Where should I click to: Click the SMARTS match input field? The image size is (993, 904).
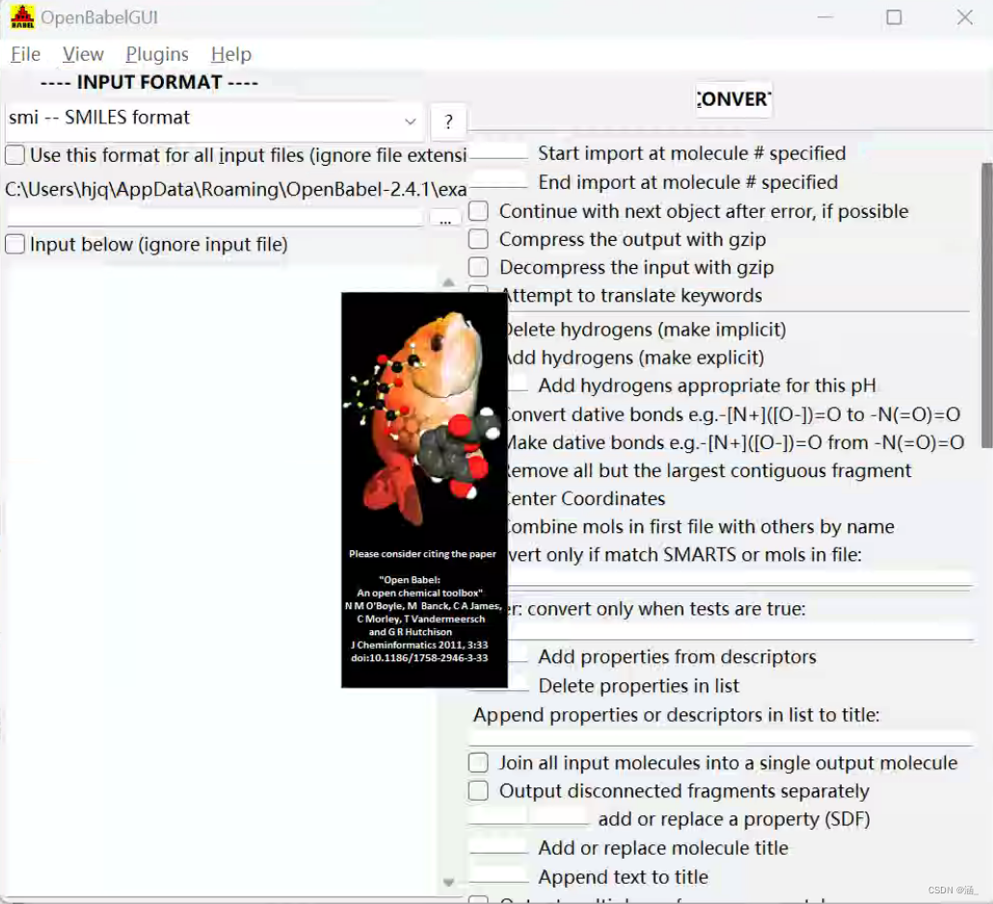coord(740,578)
